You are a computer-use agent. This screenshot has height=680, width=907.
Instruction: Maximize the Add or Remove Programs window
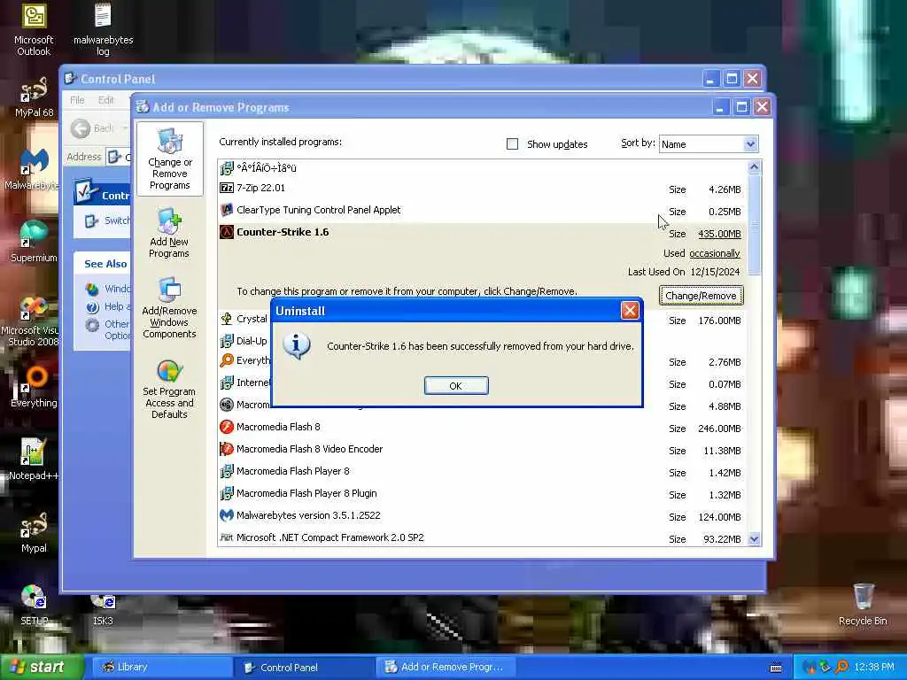[x=741, y=107]
